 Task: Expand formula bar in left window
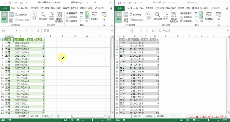(112, 30)
